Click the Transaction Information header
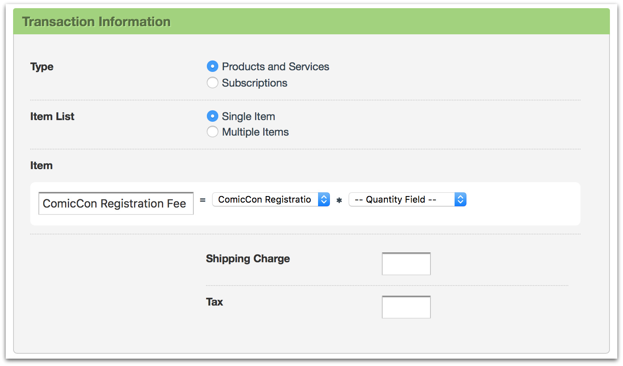The image size is (623, 366). point(96,22)
